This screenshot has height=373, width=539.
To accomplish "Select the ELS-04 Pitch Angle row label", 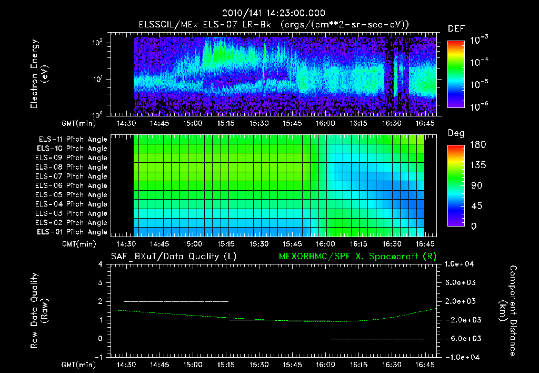I will (71, 204).
